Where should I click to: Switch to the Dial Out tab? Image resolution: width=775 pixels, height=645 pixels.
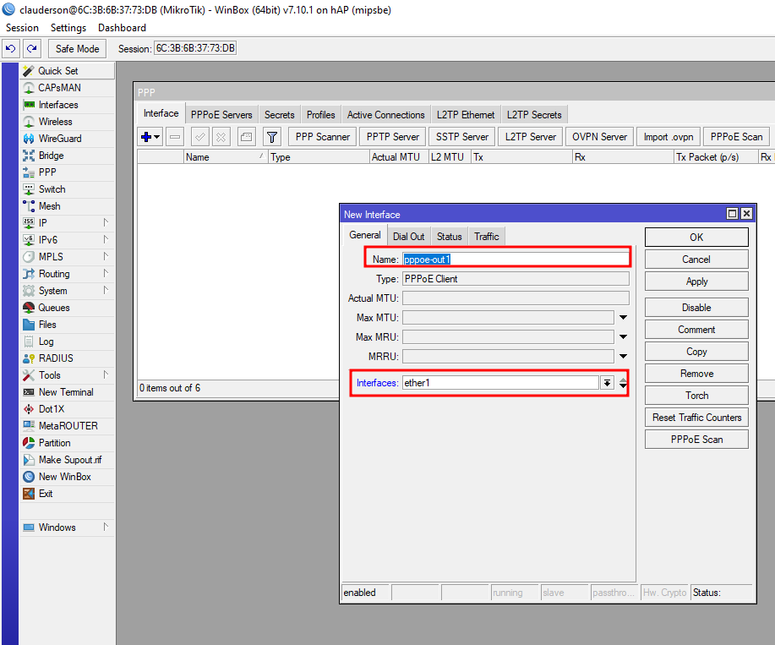tap(409, 237)
